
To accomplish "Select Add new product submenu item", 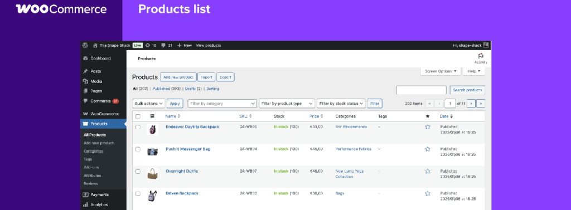I will [99, 143].
